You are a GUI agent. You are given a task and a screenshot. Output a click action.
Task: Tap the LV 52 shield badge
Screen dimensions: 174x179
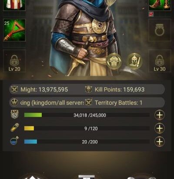tap(15, 114)
